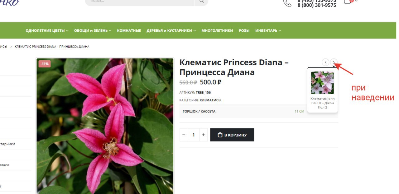Open КОМНАТНЫЕ menu item
Viewport: 399px width, 194px height.
pos(129,30)
